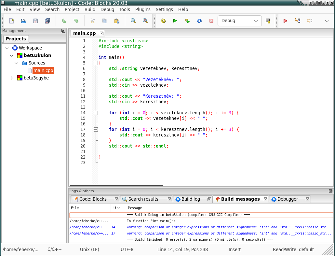Open the Edit menu
Screen dimensions: 335x256
(20, 9)
